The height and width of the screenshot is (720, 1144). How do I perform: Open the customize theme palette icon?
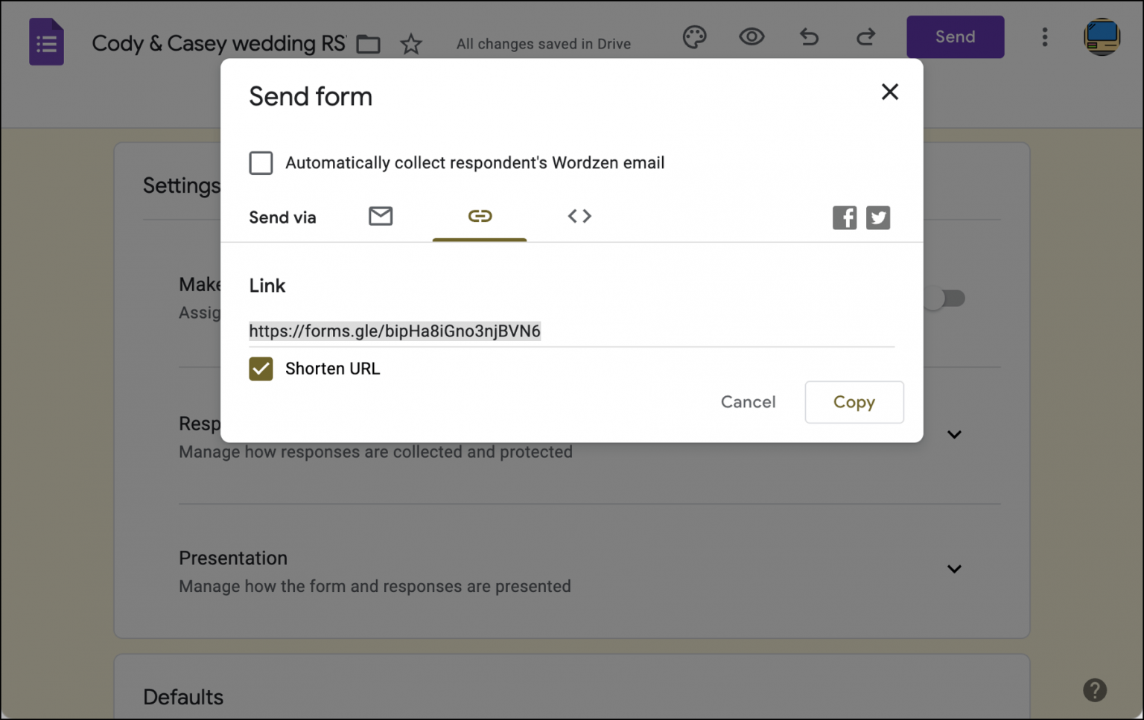tap(694, 37)
